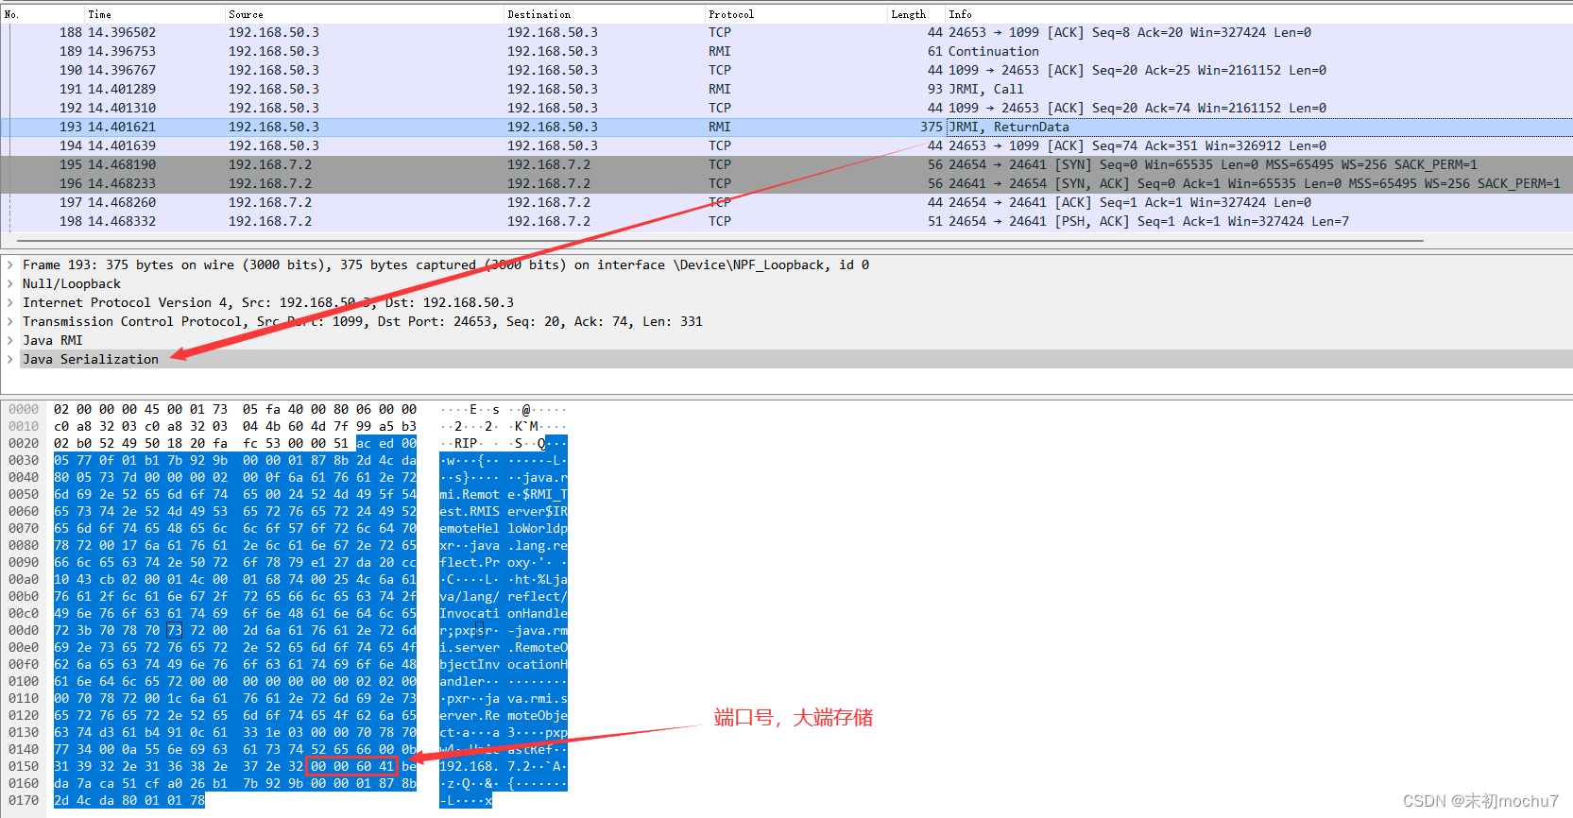1573x818 pixels.
Task: Select packet 190 at time 14.396767
Action: [x=786, y=71]
